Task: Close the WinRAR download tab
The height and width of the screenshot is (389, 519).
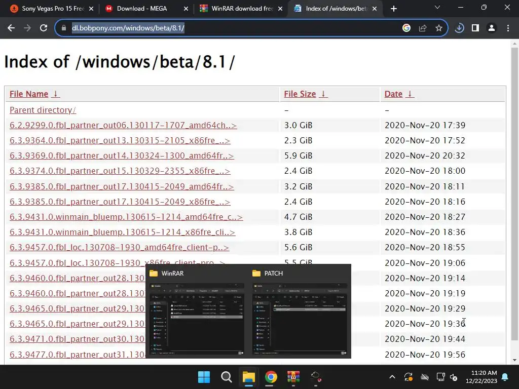Action: pos(280,9)
